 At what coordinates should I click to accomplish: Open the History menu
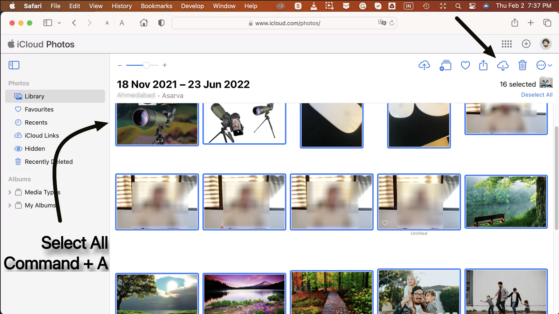[x=122, y=6]
